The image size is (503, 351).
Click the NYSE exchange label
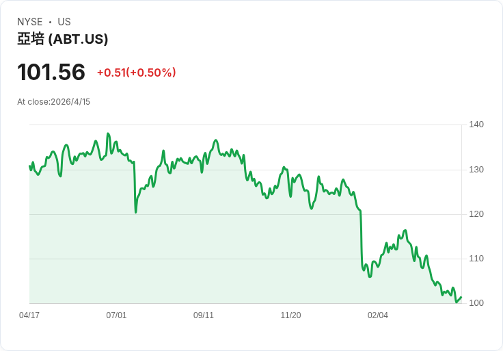(x=30, y=22)
